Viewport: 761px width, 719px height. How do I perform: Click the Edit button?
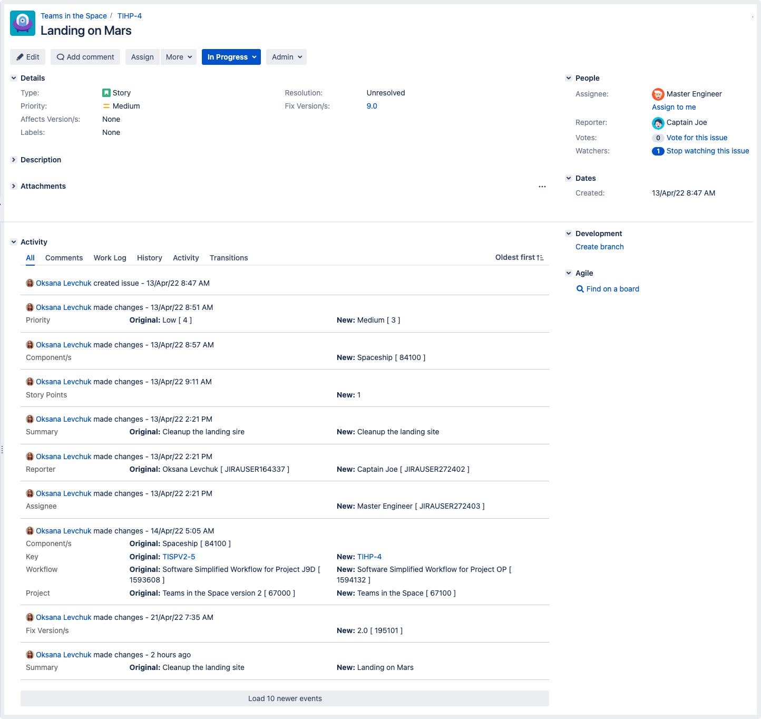(28, 57)
